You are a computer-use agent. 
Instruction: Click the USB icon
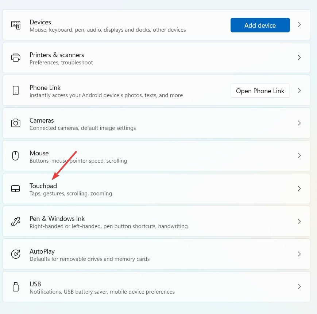point(15,286)
